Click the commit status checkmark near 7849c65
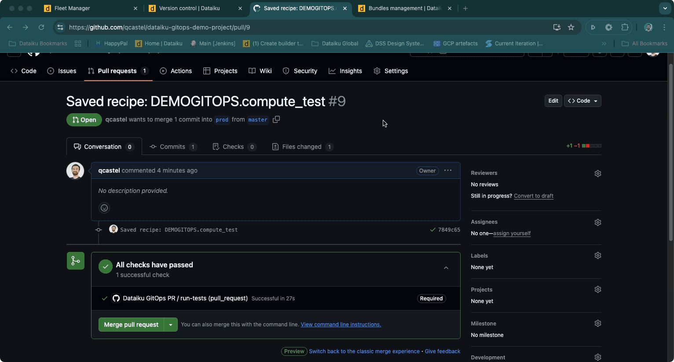Viewport: 674px width, 362px height. 432,230
